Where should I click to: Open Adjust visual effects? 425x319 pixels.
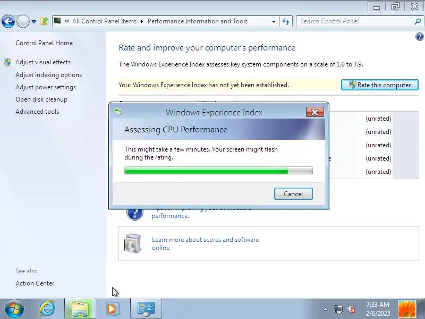point(43,62)
